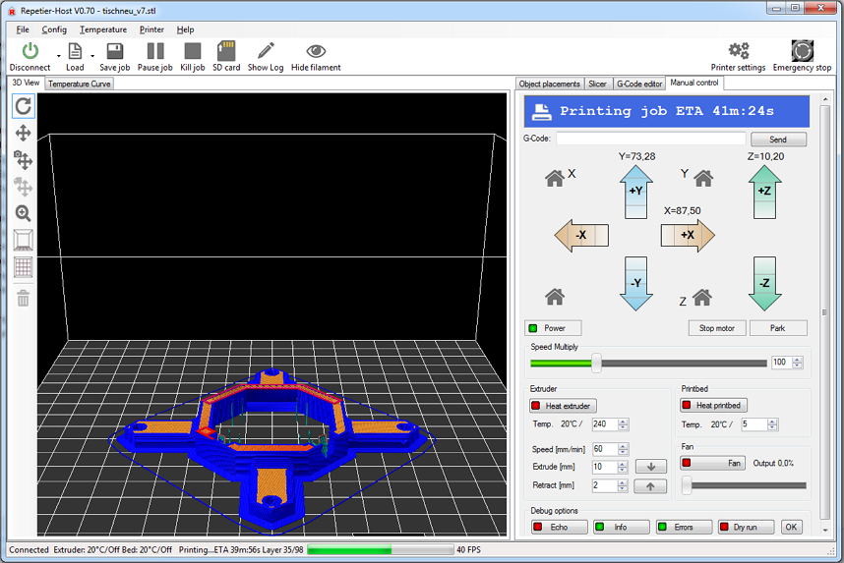
Task: Open Printer settings gears icon
Action: (x=738, y=51)
